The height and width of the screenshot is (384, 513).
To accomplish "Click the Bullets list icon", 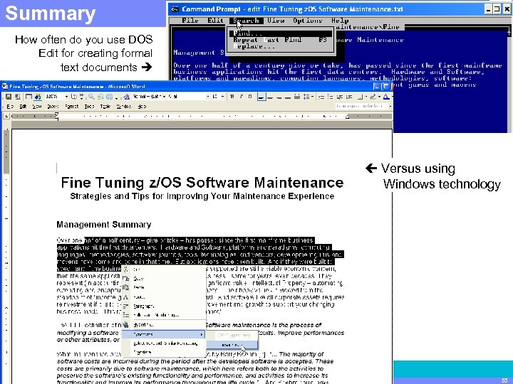I will (x=331, y=97).
